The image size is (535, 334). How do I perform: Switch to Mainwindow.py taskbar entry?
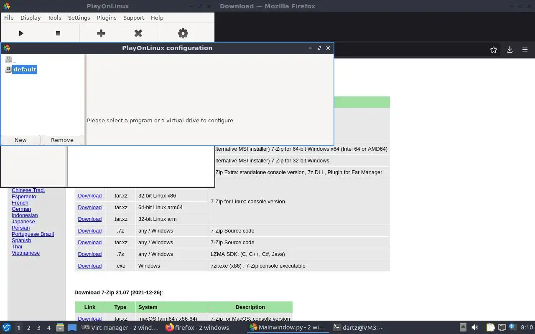(x=287, y=328)
